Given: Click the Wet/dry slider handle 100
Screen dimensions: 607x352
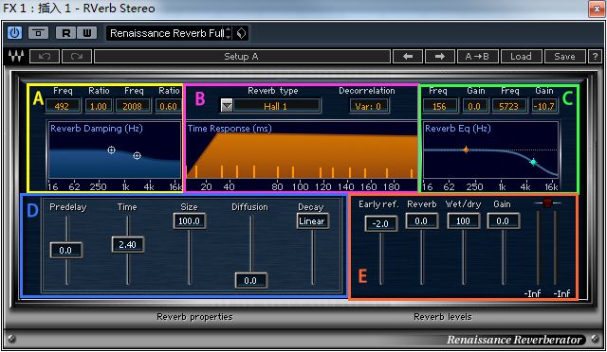Looking at the screenshot, I should (464, 221).
